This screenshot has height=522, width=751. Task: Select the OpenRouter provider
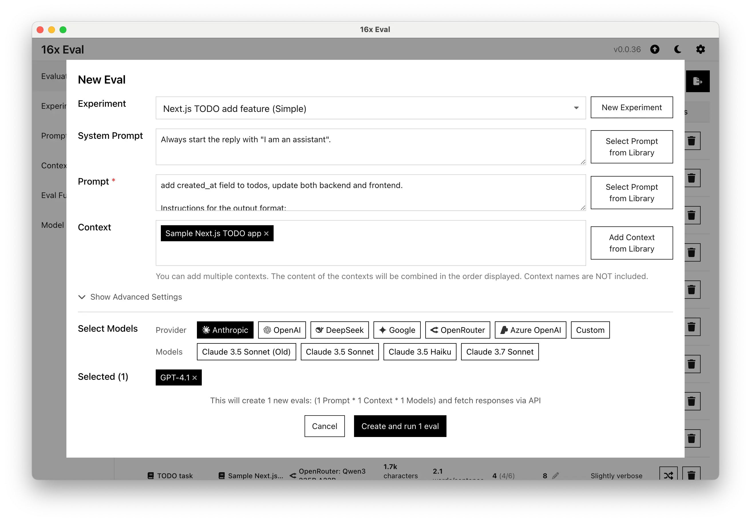coord(458,330)
